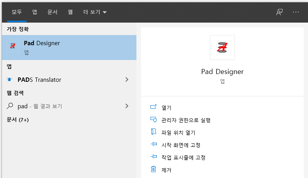Click the pad web search result
308x178 pixels.
pos(69,106)
